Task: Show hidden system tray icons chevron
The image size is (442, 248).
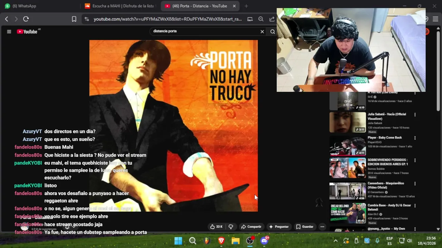Action: (335, 241)
